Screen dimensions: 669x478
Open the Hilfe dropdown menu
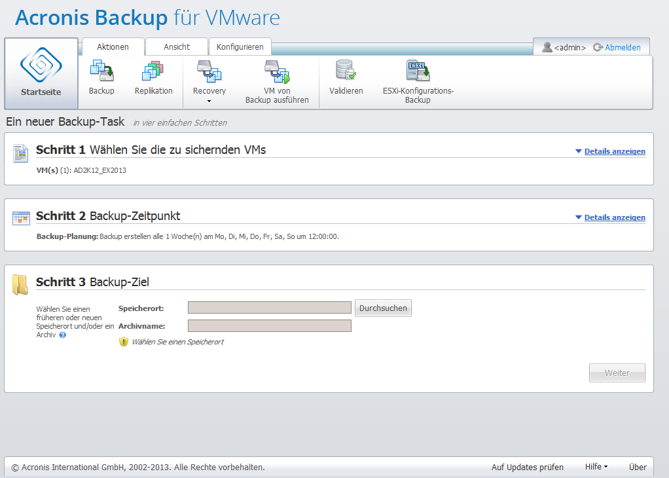point(596,467)
